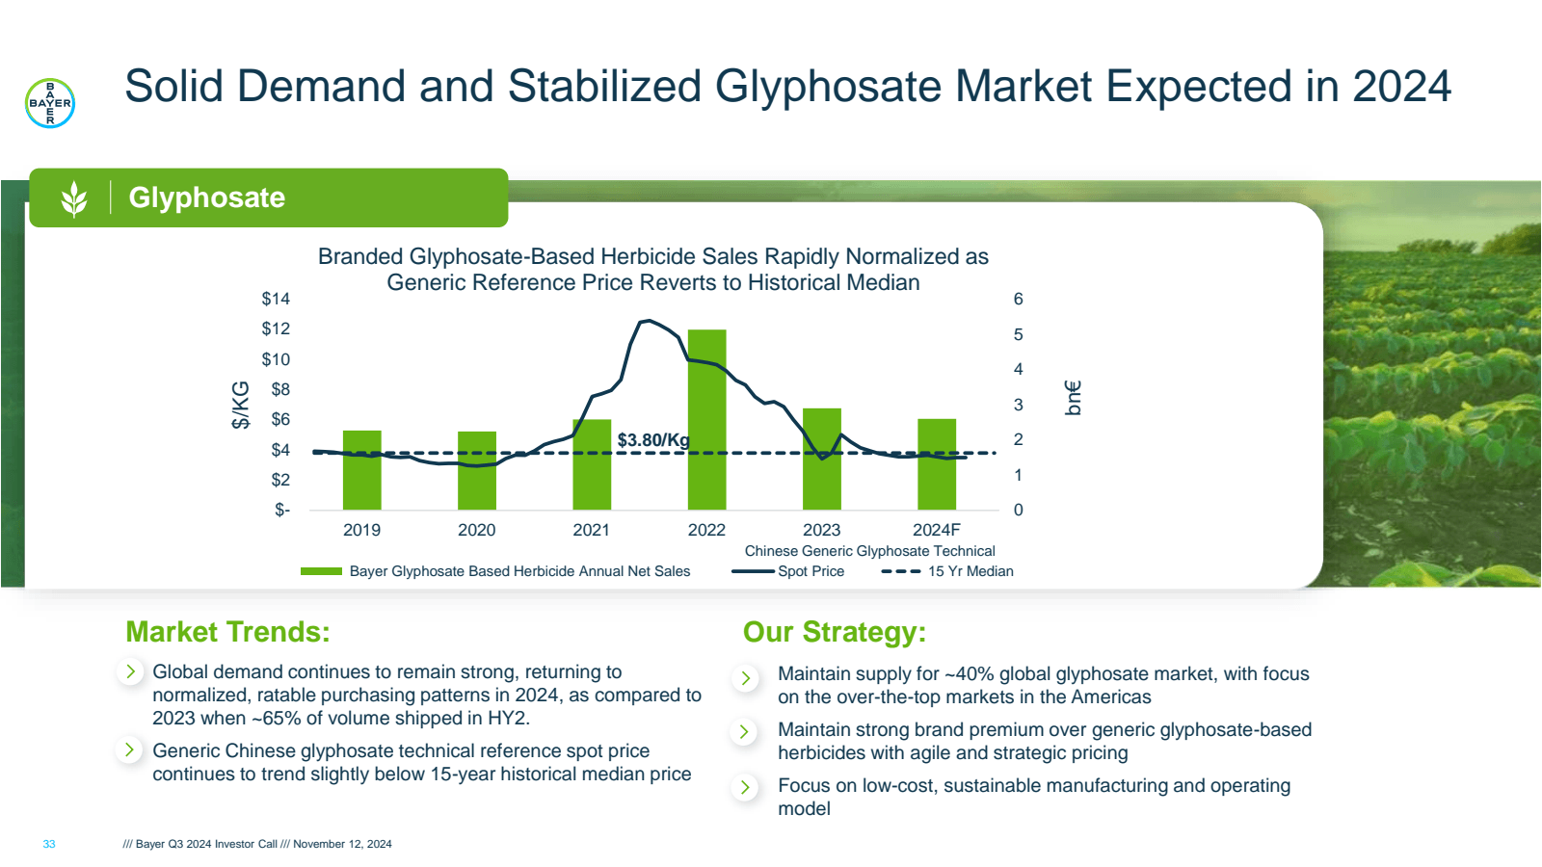
Task: Click the 'bn€' right axis label
Action: 1073,398
